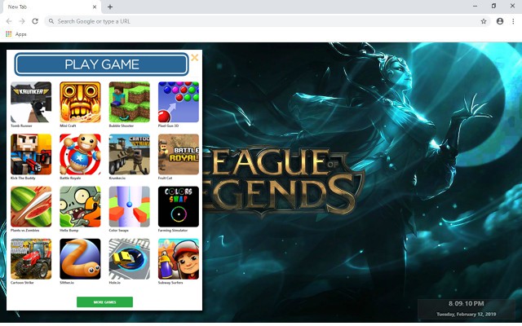Open the sliced watermelon fruit game icon

[31, 206]
